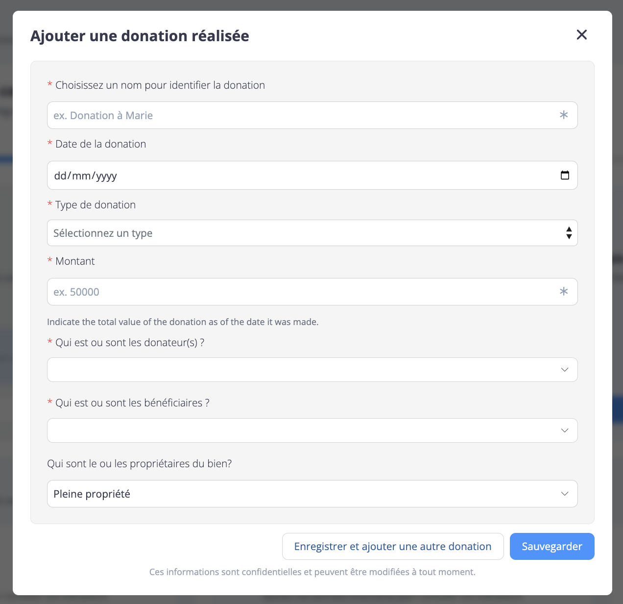Click the asterisk icon in Montant field
The width and height of the screenshot is (623, 604).
coord(564,292)
